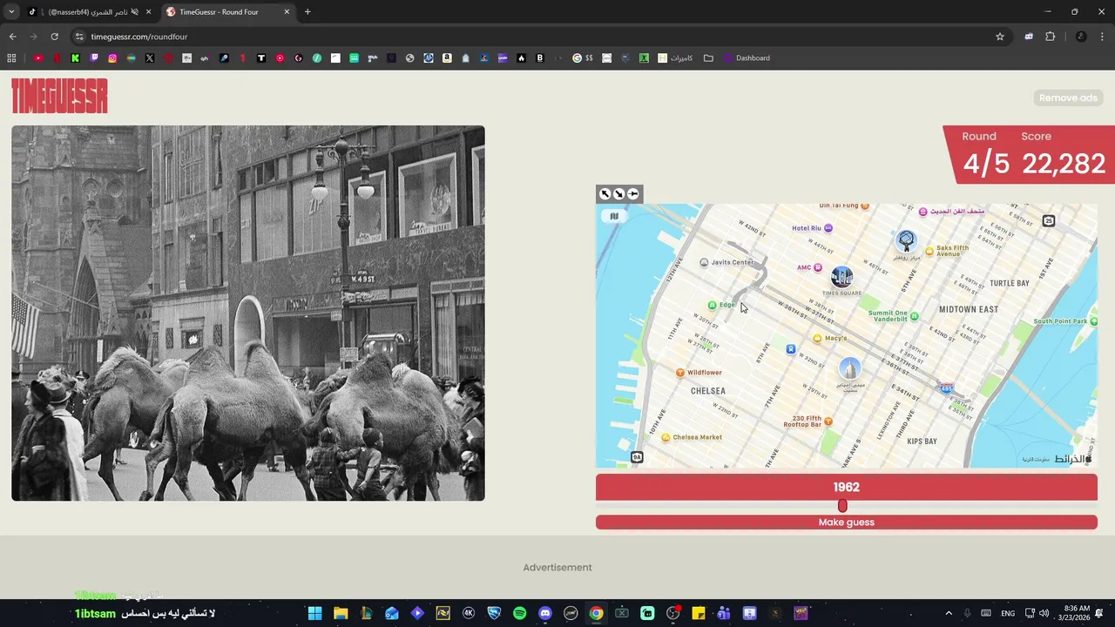The image size is (1115, 627).
Task: Open the tab search dropdown in Chrome
Action: click(11, 12)
